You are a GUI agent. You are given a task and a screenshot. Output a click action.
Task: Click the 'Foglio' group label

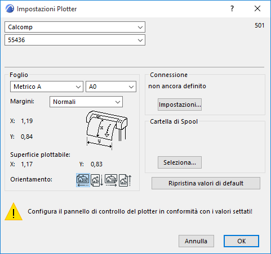[19, 75]
